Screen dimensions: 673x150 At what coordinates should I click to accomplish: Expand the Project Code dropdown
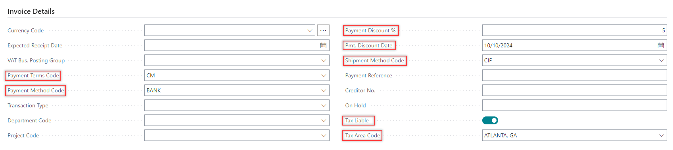coord(324,135)
